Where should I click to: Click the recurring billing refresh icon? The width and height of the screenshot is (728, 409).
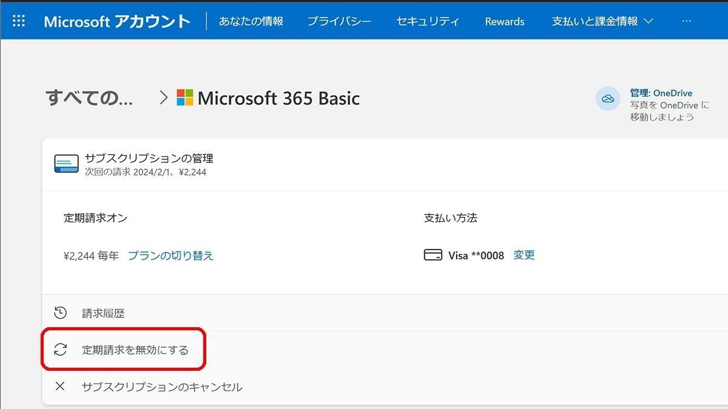[60, 350]
